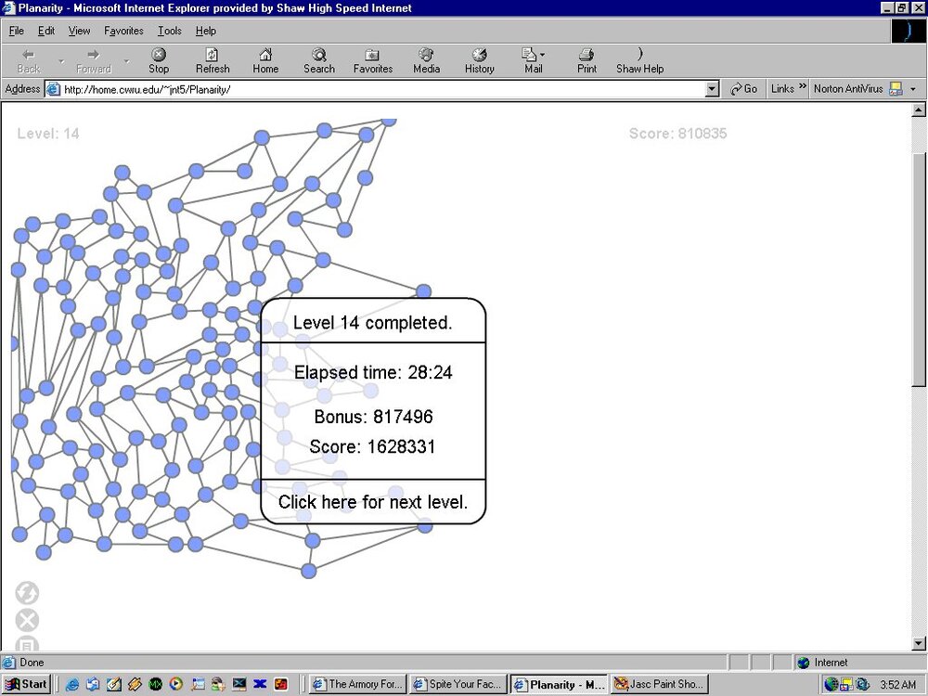Expand the address bar dropdown arrow
Image resolution: width=928 pixels, height=696 pixels.
(x=712, y=89)
